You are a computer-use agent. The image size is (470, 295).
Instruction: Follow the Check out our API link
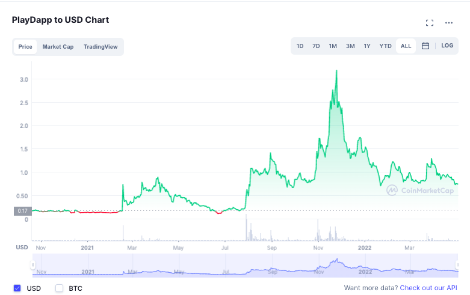(428, 288)
